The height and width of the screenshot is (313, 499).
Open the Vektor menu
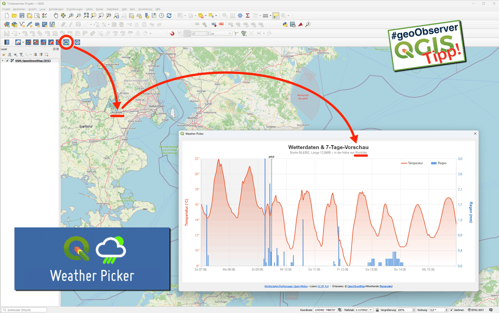(x=89, y=9)
